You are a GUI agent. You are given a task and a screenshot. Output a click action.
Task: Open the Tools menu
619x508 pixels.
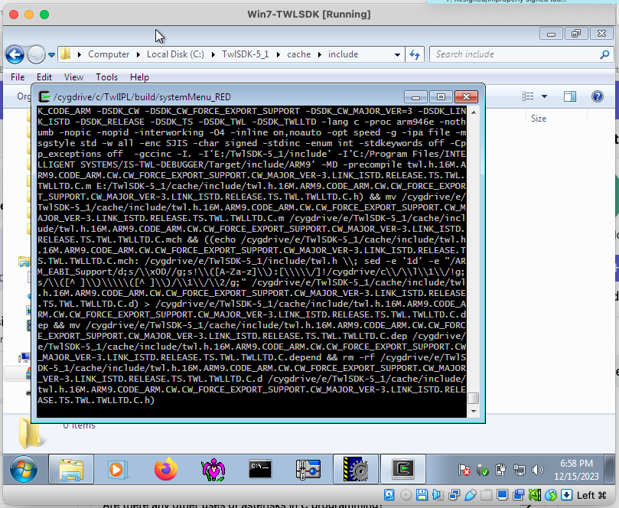[106, 77]
